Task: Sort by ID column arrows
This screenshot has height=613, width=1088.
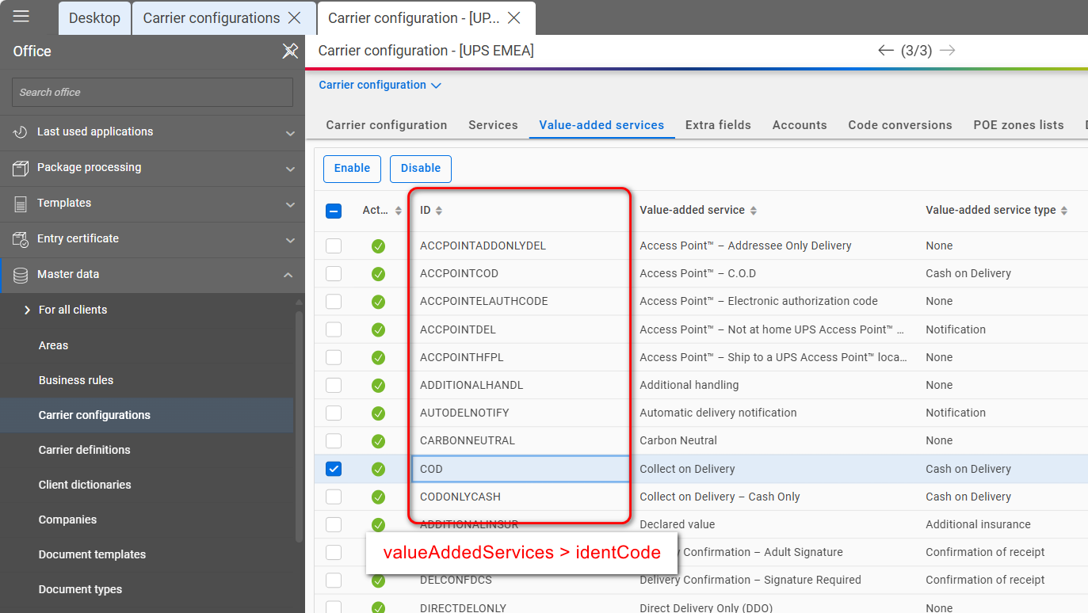Action: pos(439,211)
